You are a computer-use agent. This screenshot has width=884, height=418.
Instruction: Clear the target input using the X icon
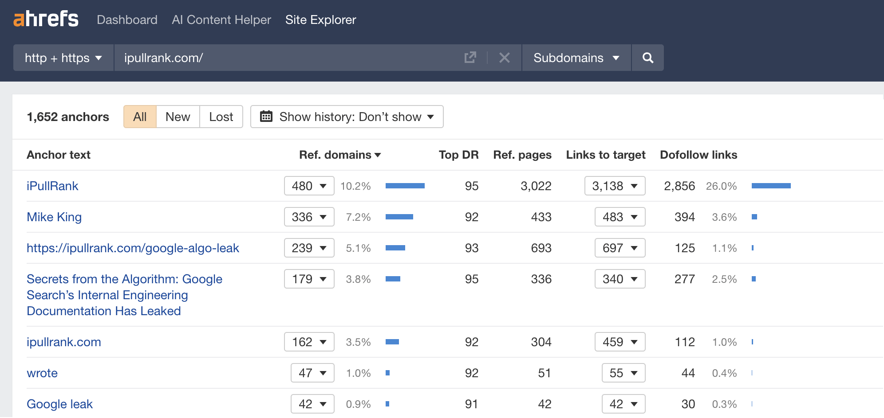(504, 58)
